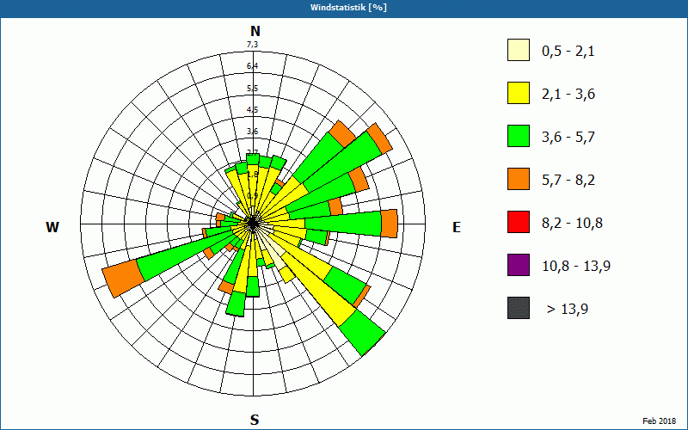Click the 7,3 radial axis value
The width and height of the screenshot is (688, 430).
252,45
